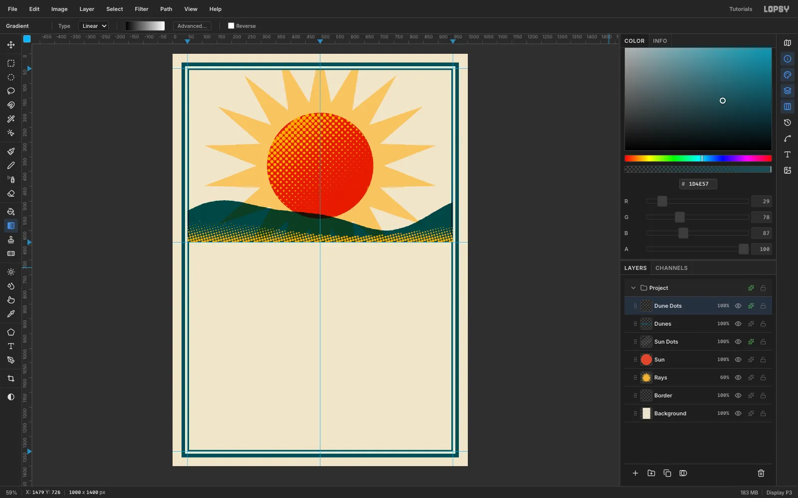Viewport: 798px width, 498px height.
Task: Open the Layers panel icon in sidebar
Action: (788, 91)
